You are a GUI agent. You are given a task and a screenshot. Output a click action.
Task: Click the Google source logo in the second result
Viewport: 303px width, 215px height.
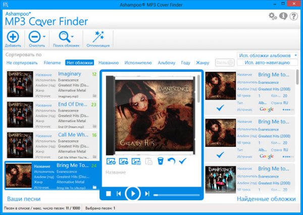[x=267, y=156]
